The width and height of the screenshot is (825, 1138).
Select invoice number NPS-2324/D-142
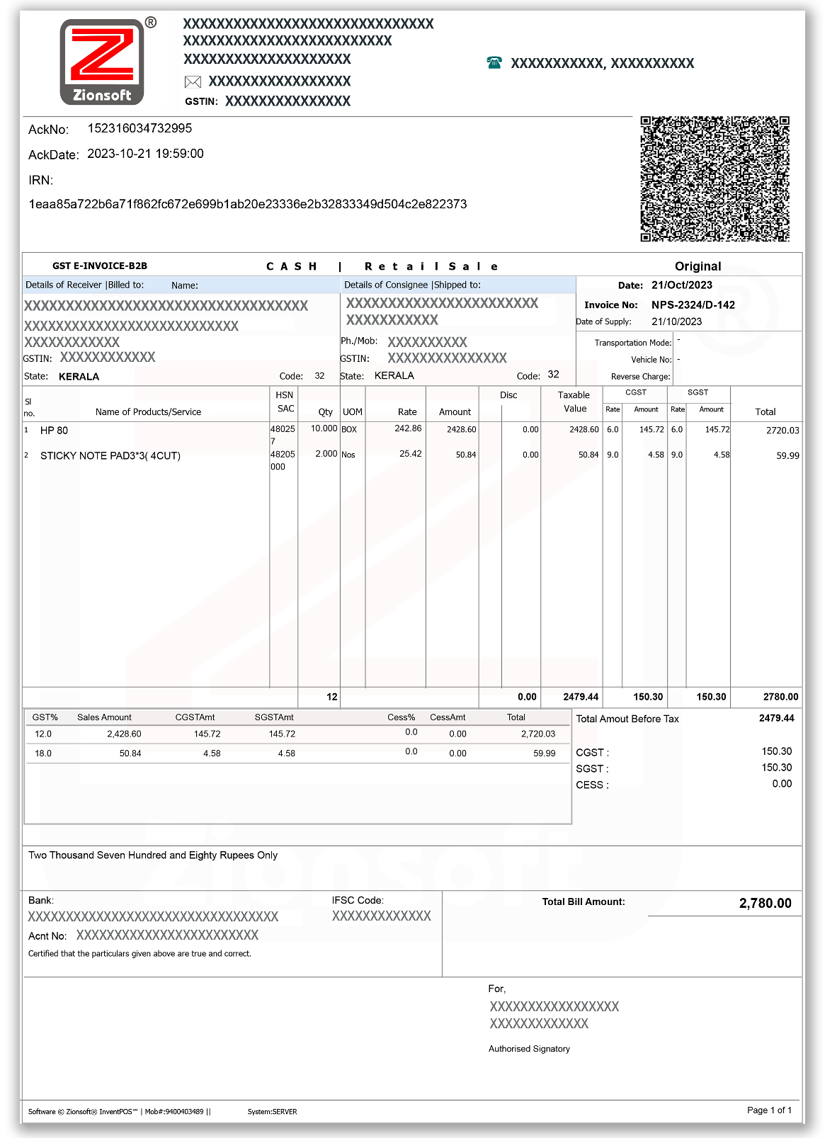[x=693, y=305]
